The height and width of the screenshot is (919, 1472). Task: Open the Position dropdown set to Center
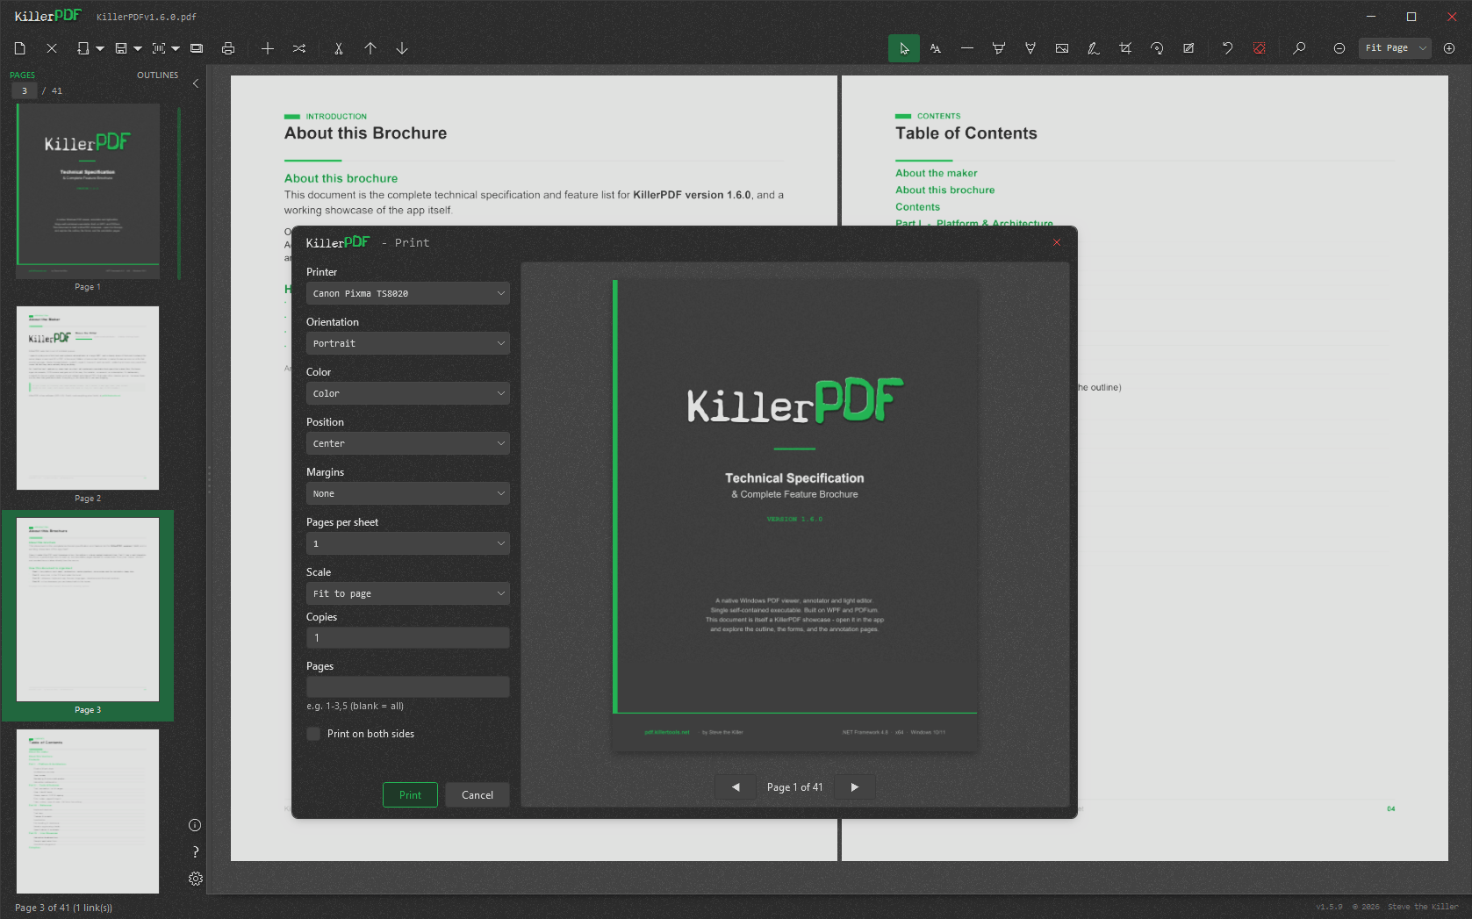[x=408, y=443]
